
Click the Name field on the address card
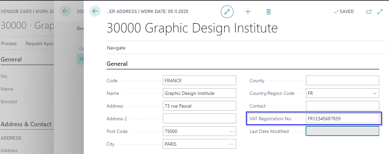tap(199, 93)
